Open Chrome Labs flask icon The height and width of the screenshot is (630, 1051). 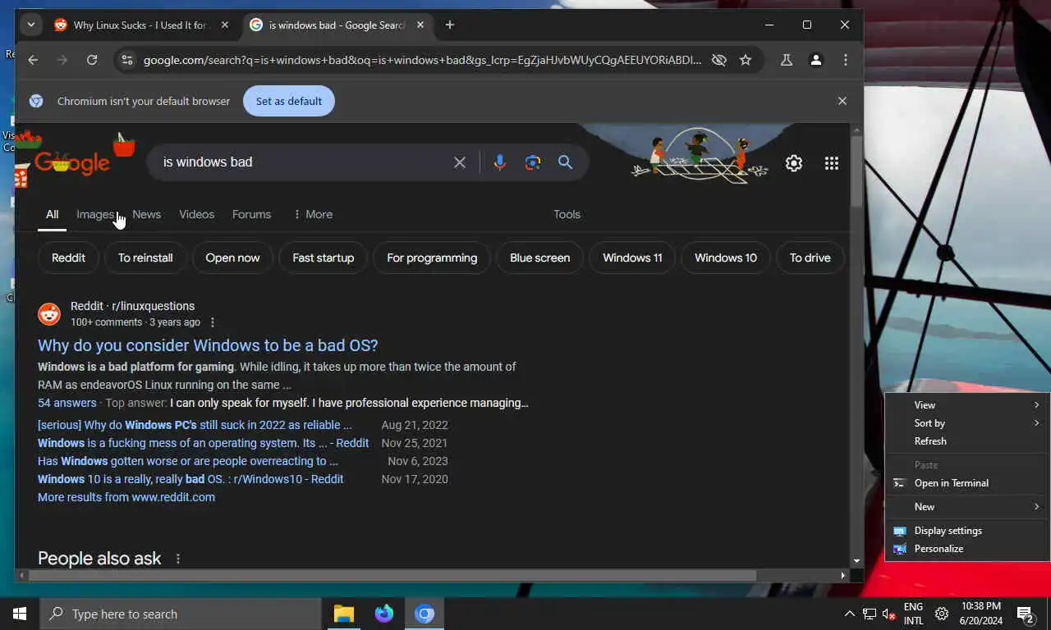pyautogui.click(x=787, y=60)
